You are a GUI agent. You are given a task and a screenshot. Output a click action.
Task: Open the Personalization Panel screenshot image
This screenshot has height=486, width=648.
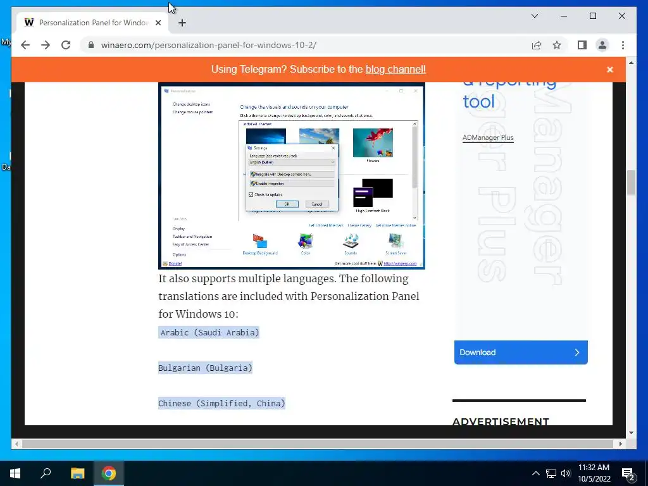(x=291, y=176)
